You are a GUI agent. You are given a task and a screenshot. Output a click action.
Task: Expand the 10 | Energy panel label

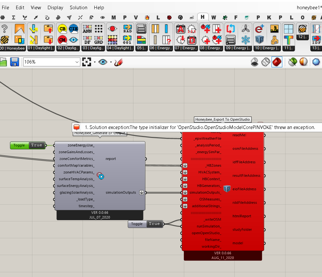tap(267, 48)
